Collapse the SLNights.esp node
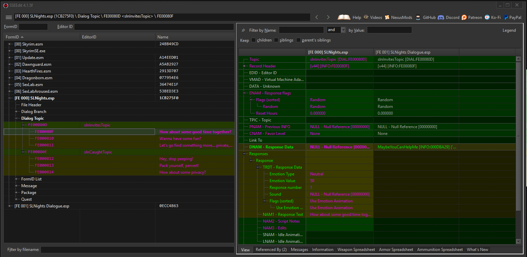Screen dimensions: 527x257 tap(10, 98)
